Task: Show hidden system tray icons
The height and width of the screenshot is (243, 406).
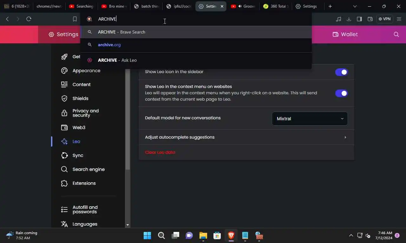Action: pyautogui.click(x=351, y=235)
